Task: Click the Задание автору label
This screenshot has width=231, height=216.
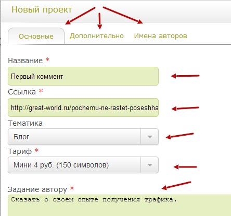Action: 37,189
